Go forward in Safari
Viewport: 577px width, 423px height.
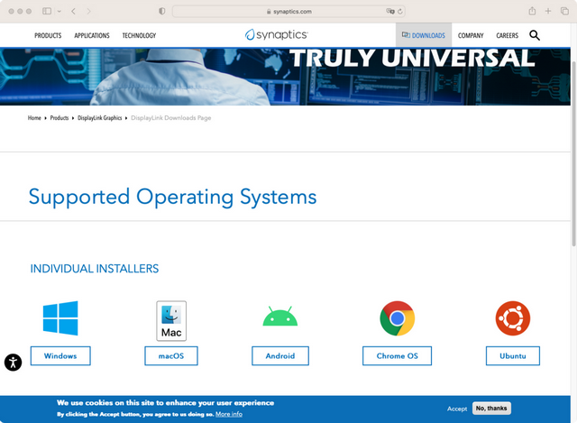[x=88, y=11]
